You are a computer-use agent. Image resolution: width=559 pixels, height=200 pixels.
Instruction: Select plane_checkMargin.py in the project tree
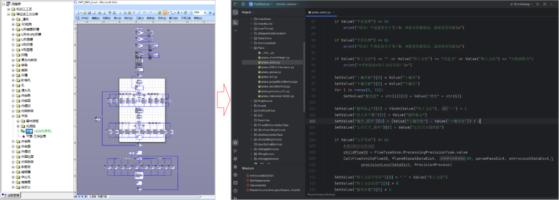pyautogui.click(x=275, y=57)
